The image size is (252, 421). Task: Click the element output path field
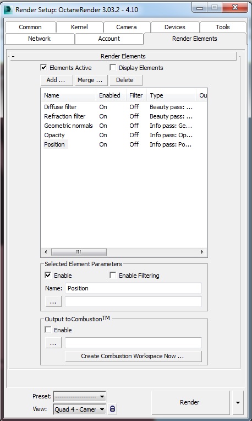(133, 301)
